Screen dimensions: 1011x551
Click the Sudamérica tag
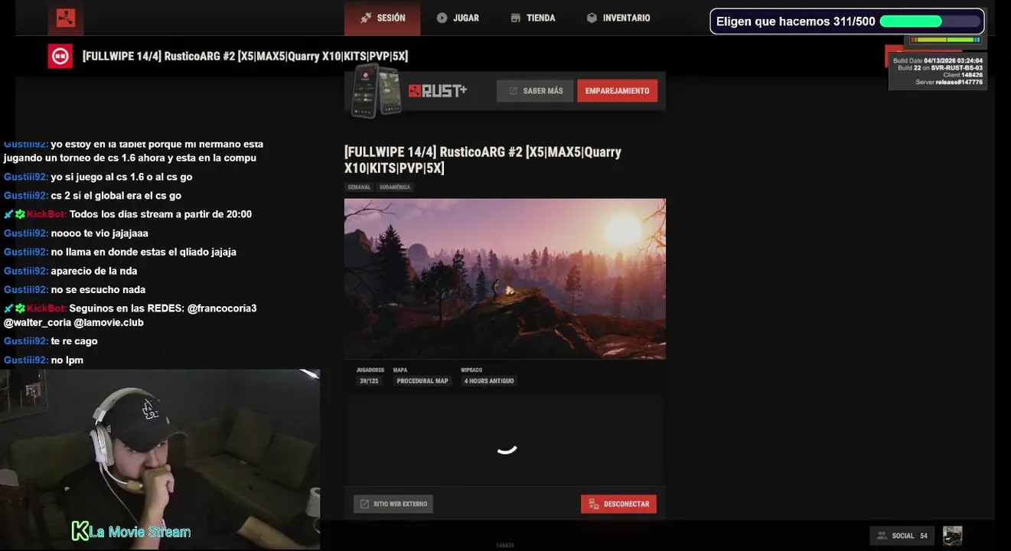coord(395,187)
